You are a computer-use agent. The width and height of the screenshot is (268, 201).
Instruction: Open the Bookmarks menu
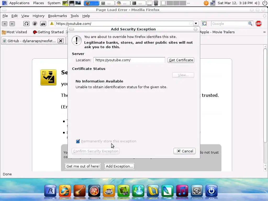57,16
